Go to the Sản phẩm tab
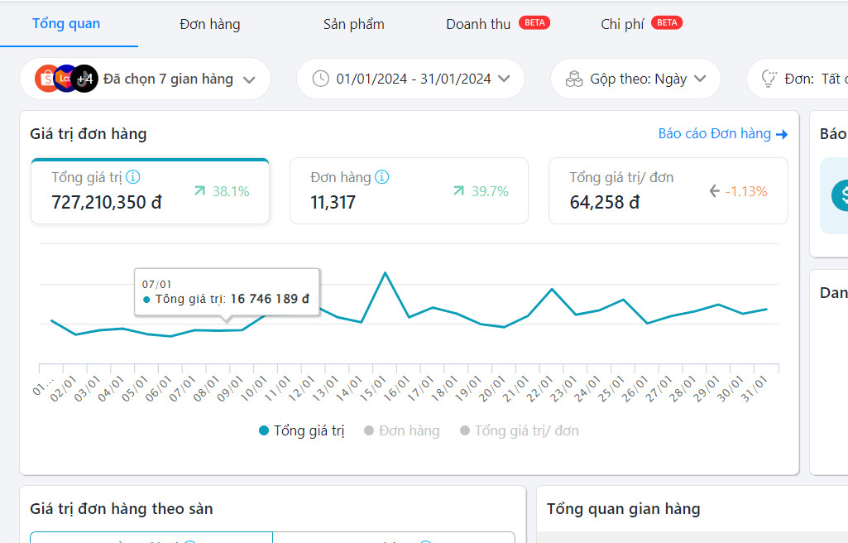 [353, 24]
